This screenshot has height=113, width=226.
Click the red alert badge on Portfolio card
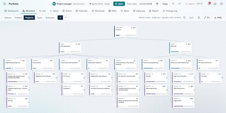click(x=131, y=28)
